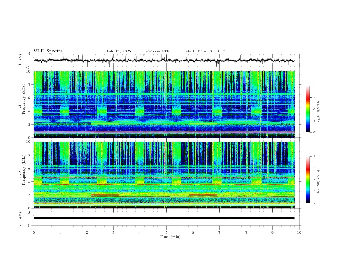The width and height of the screenshot is (337, 261).
Task: Click the "VLF Spectra" plot title
Action: point(48,51)
